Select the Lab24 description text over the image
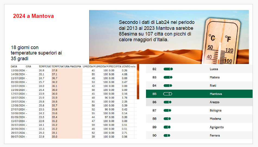 (157, 31)
